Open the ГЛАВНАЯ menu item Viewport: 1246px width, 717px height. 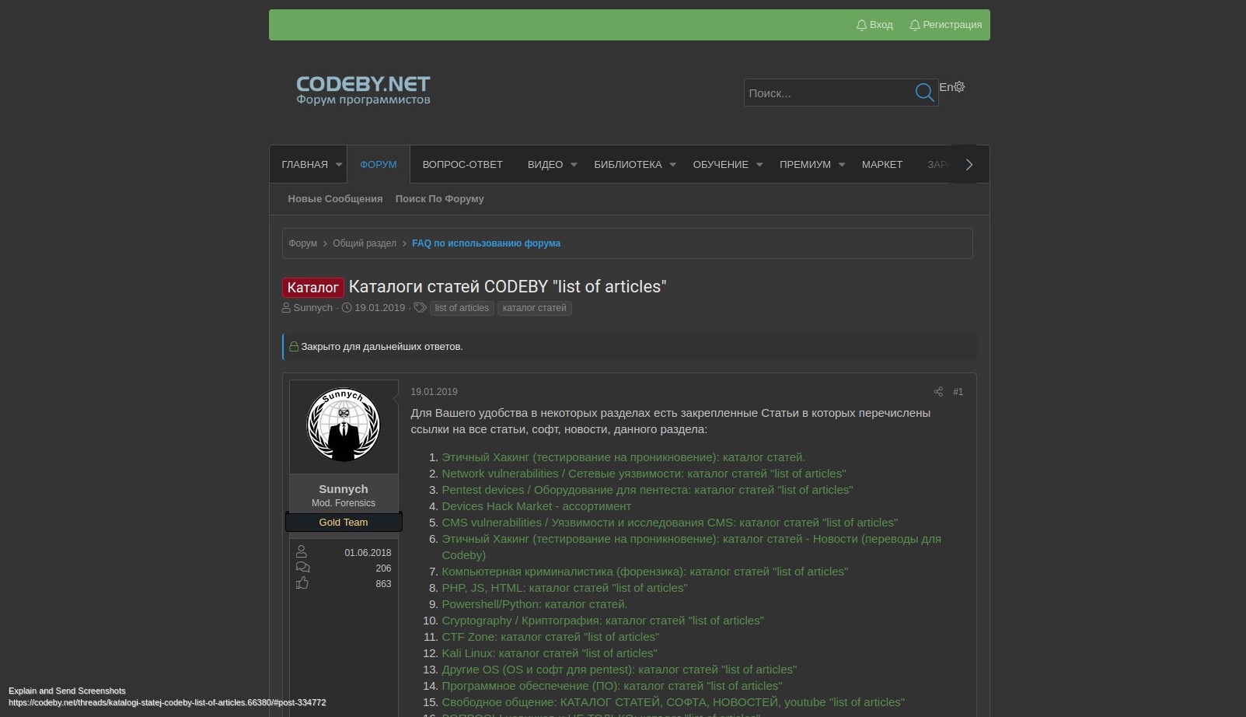(x=305, y=165)
